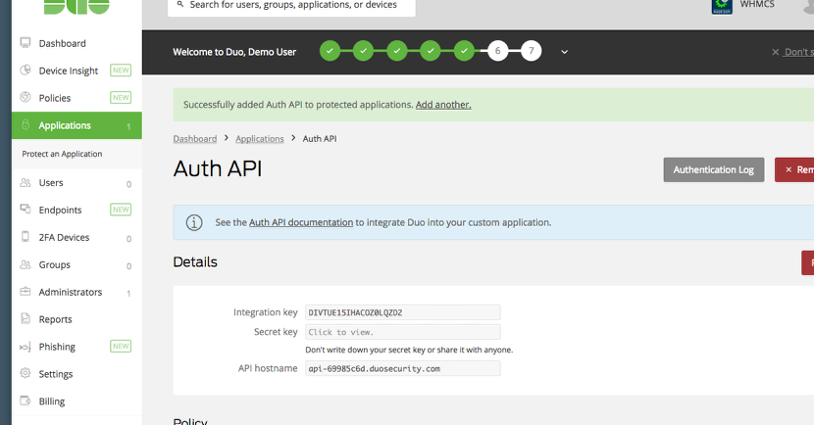Click the info circle icon in documentation banner
Image resolution: width=814 pixels, height=425 pixels.
(194, 222)
